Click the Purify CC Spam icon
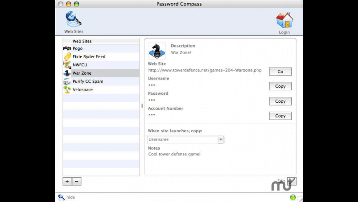This screenshot has width=358, height=202. (67, 81)
